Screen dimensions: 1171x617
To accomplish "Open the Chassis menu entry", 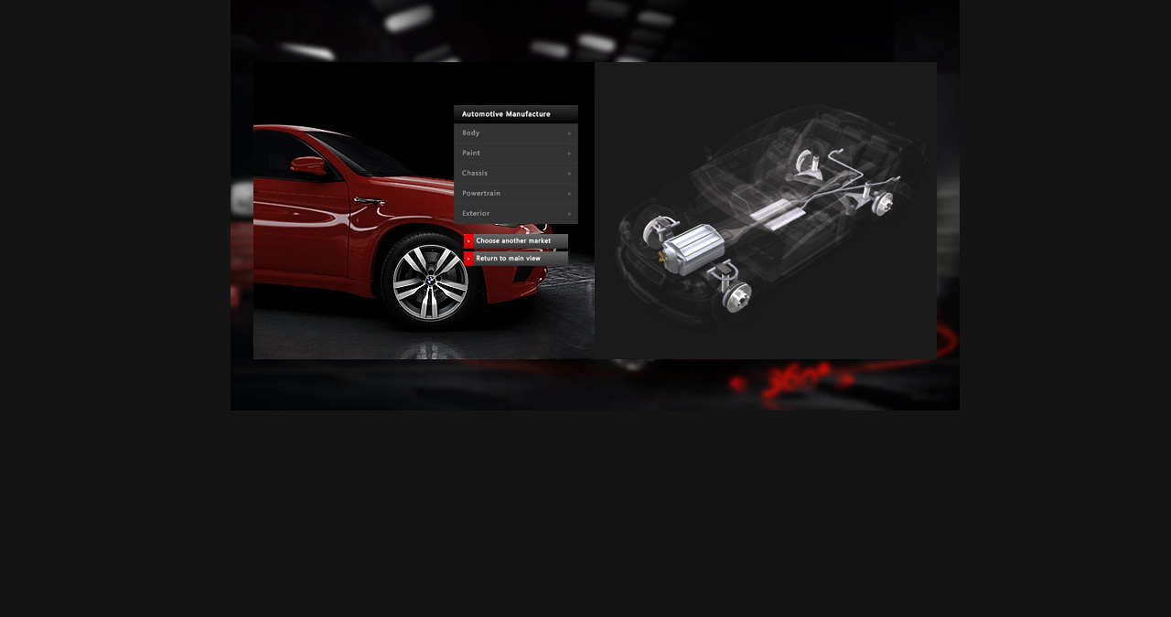I will [515, 174].
